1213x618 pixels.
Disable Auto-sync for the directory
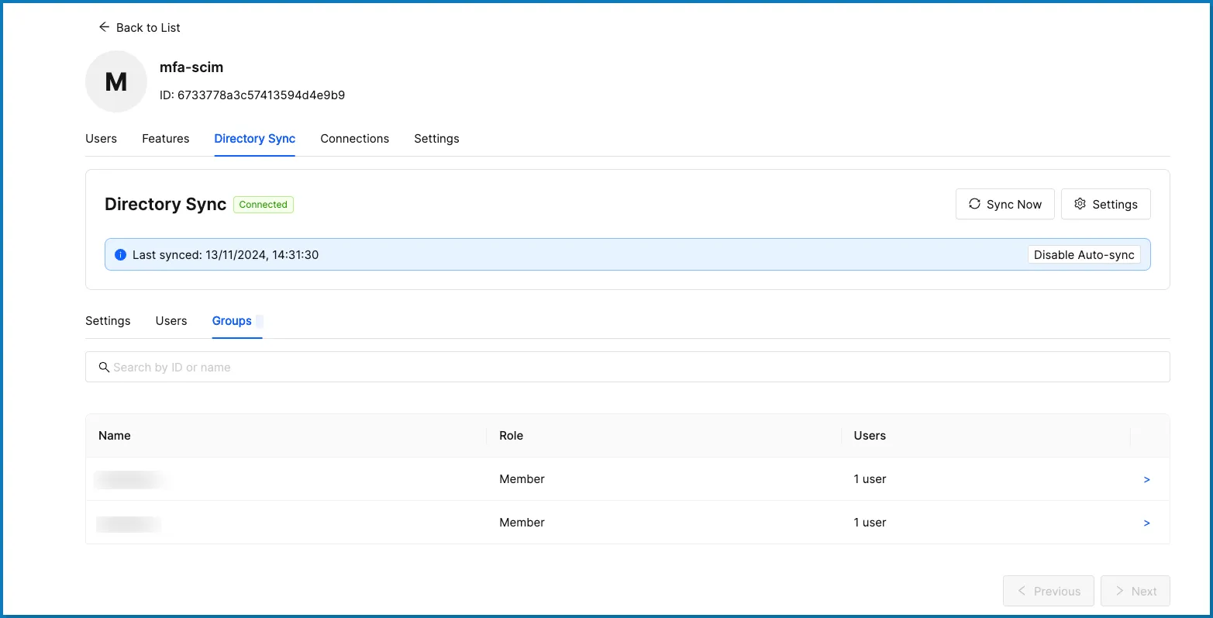pyautogui.click(x=1084, y=254)
